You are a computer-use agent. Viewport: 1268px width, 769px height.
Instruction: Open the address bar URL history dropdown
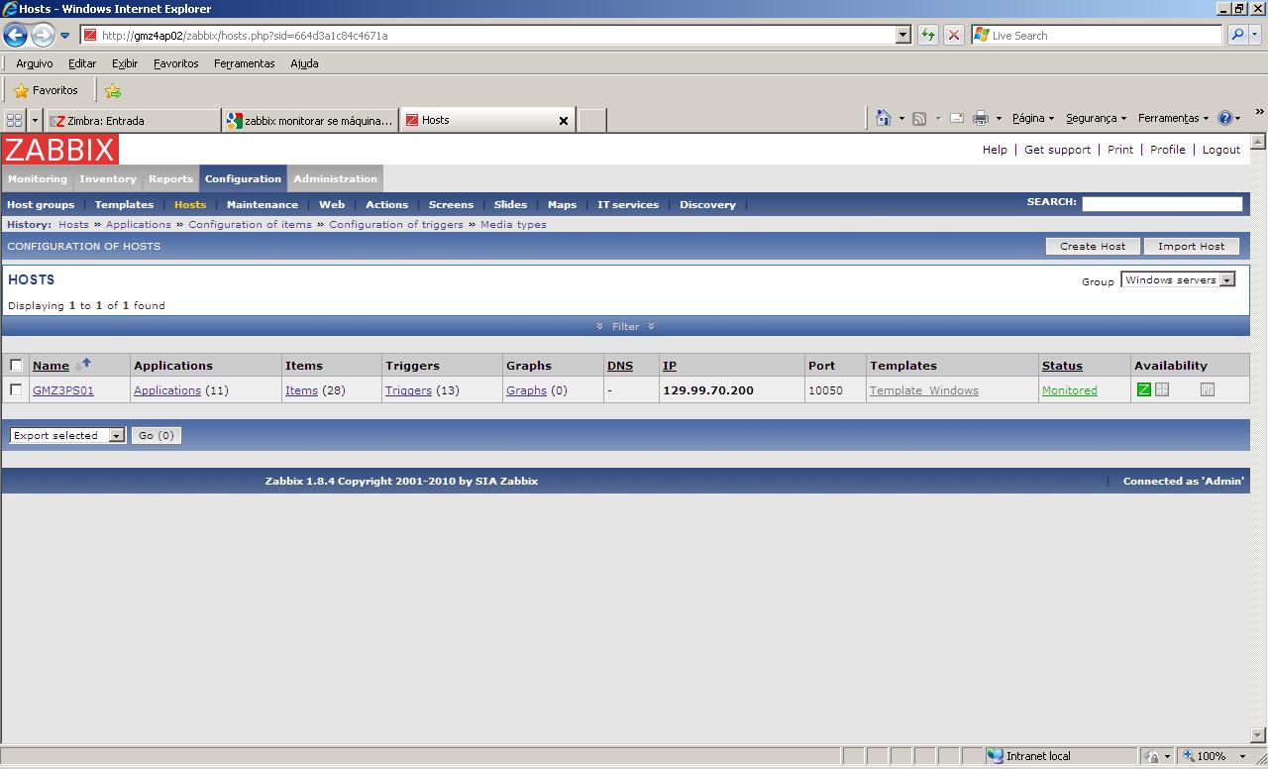pos(902,36)
